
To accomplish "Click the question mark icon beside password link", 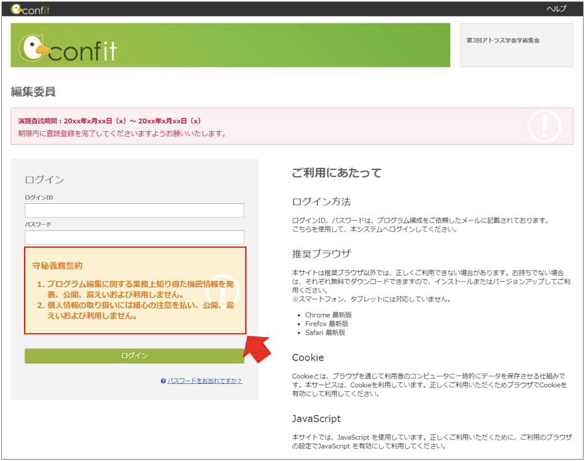I will (x=163, y=381).
